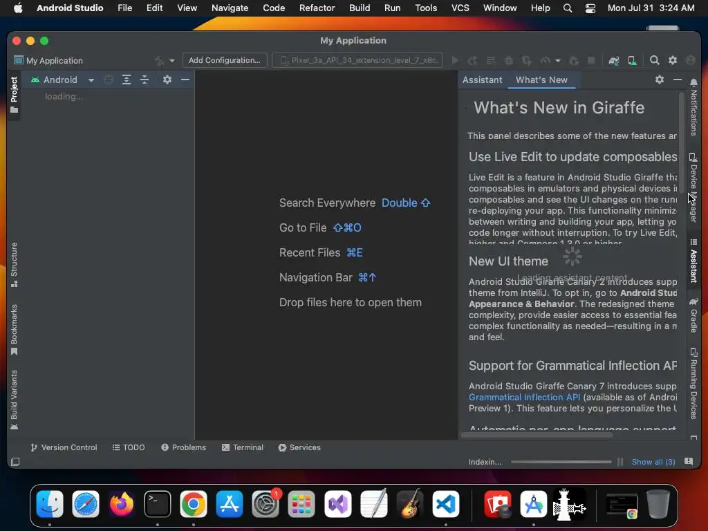Toggle the Running Devices side panel
Image resolution: width=708 pixels, height=531 pixels.
pyautogui.click(x=693, y=383)
